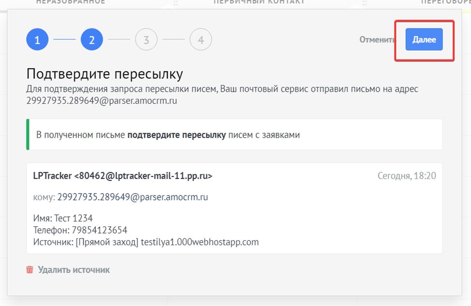Jump to step 4 circle

tap(201, 40)
